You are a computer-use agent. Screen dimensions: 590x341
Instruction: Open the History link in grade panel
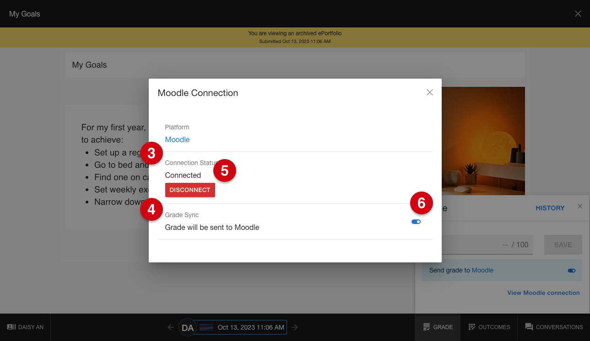[x=550, y=208]
